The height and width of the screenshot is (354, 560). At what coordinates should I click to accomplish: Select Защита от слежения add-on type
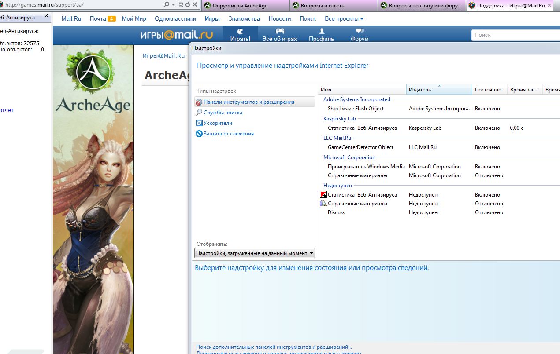(225, 134)
